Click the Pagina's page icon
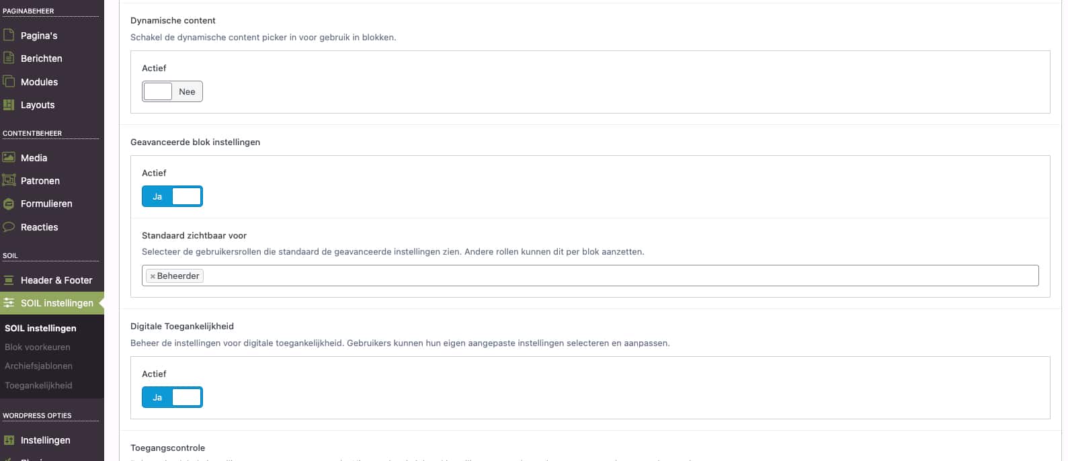1068x461 pixels. pos(9,35)
